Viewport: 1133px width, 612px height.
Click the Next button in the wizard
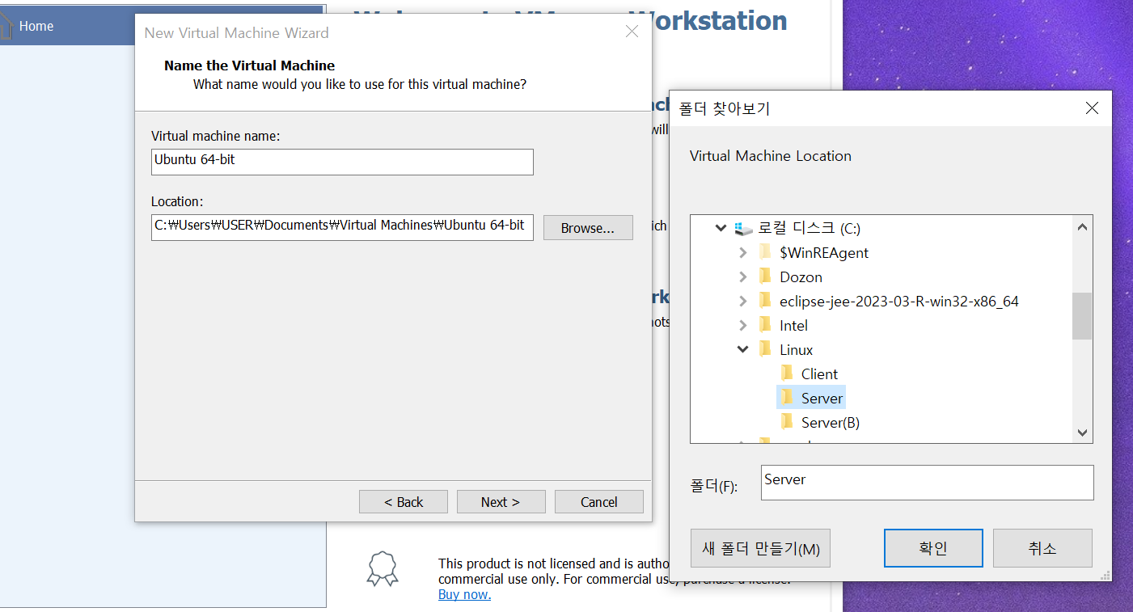(501, 501)
